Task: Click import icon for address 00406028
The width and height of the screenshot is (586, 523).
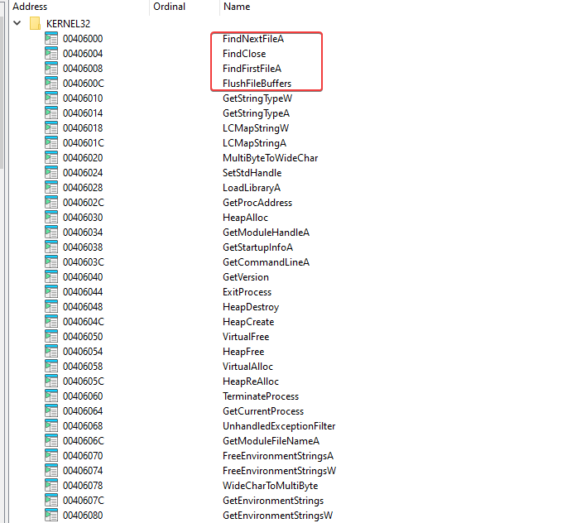Action: [51, 188]
